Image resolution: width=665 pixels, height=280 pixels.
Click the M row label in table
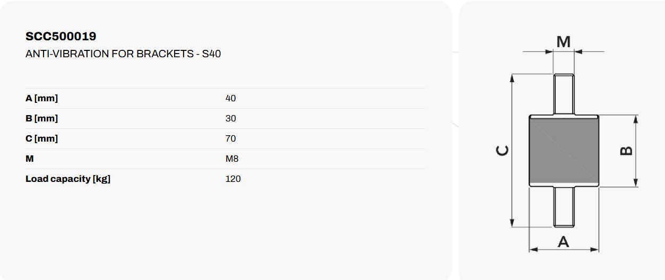click(30, 159)
